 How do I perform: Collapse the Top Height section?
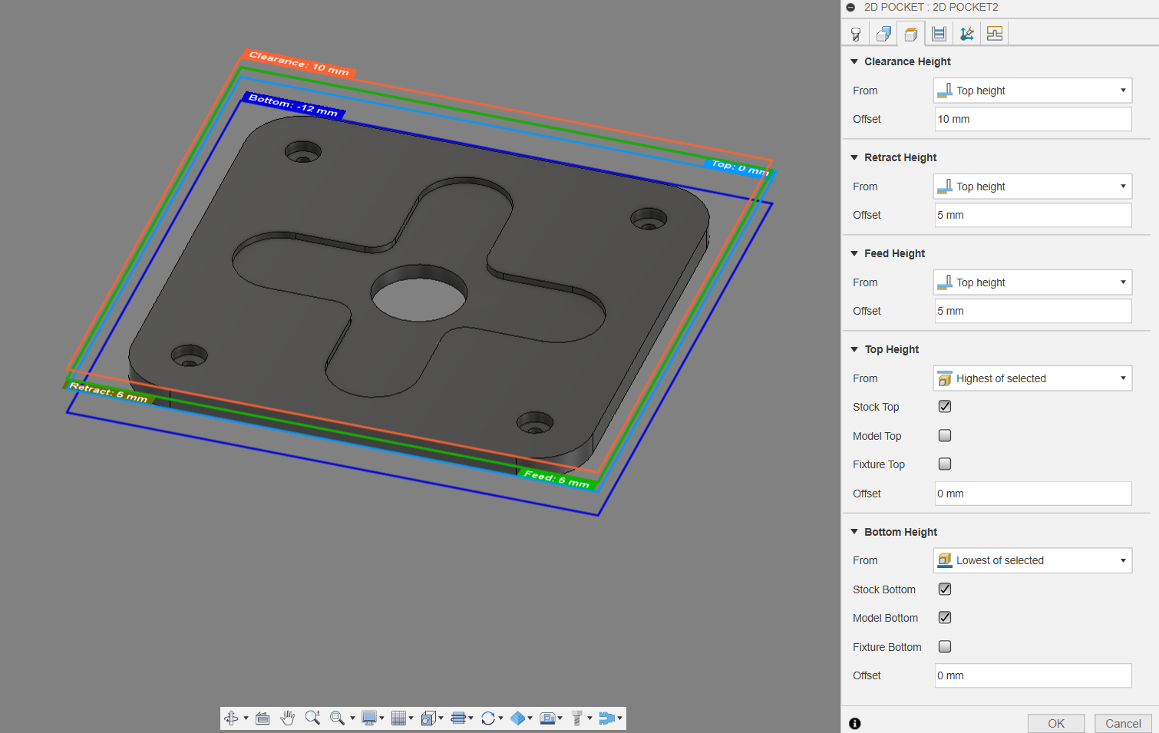(x=854, y=349)
